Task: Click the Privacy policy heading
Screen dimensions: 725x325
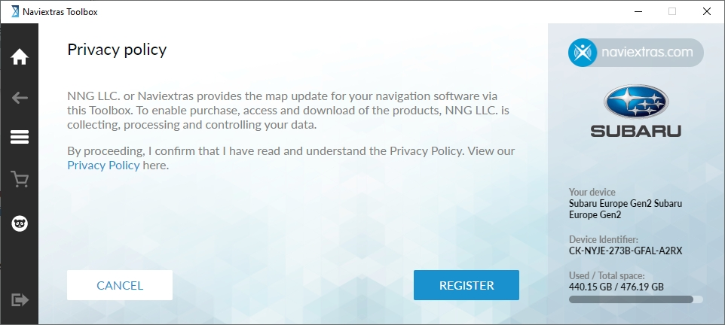Action: point(117,50)
